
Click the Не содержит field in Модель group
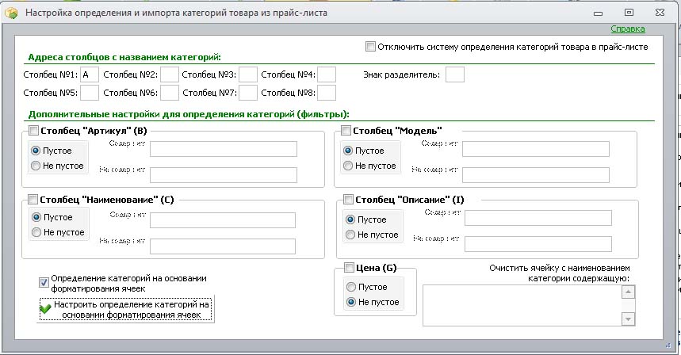click(535, 175)
